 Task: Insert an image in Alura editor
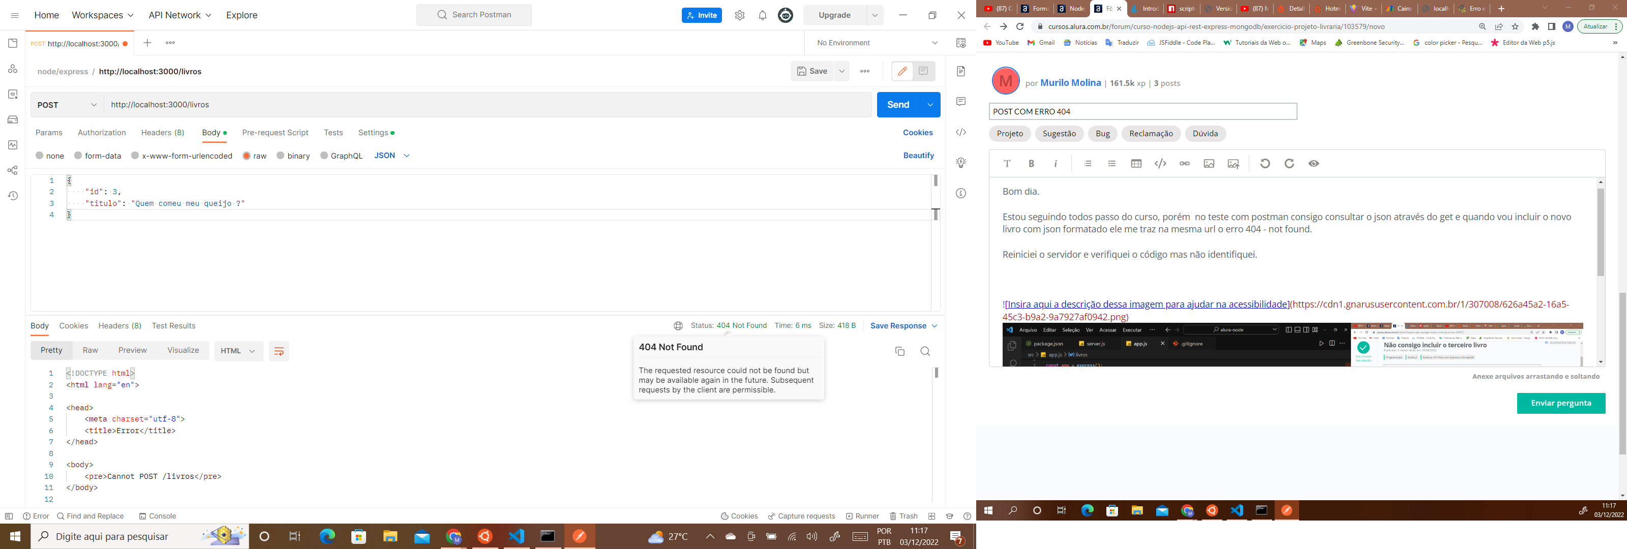[x=1209, y=164]
